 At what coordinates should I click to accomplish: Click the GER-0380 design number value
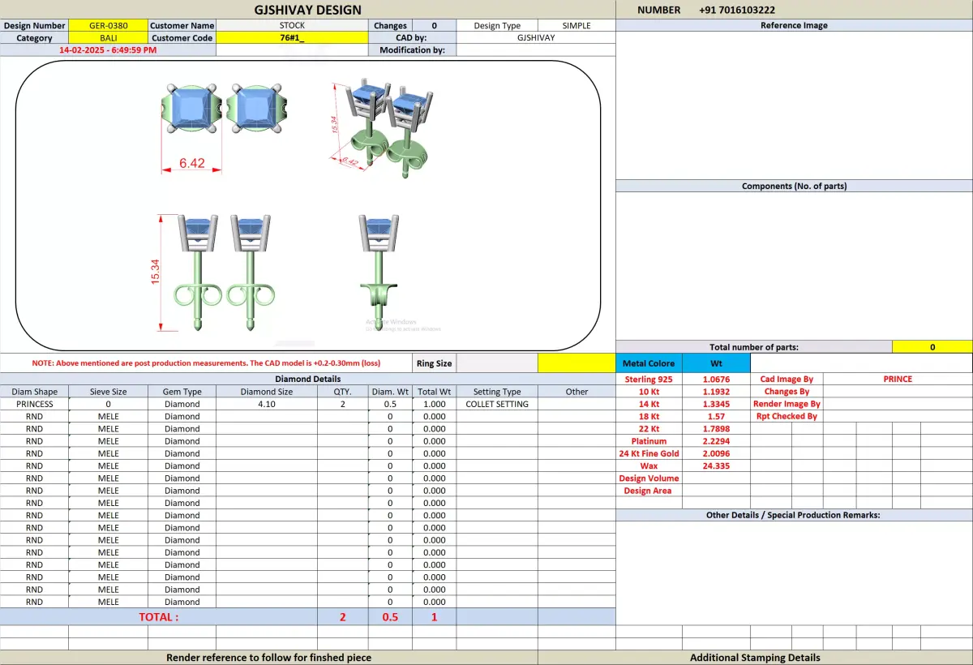coord(109,25)
